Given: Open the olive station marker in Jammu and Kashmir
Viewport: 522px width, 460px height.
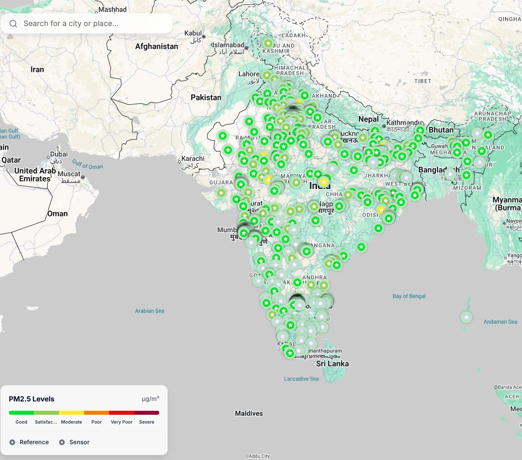Looking at the screenshot, I should 268,43.
